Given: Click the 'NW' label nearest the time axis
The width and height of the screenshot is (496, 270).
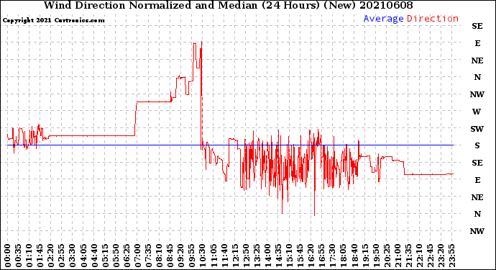Looking at the screenshot, I should coord(477,231).
